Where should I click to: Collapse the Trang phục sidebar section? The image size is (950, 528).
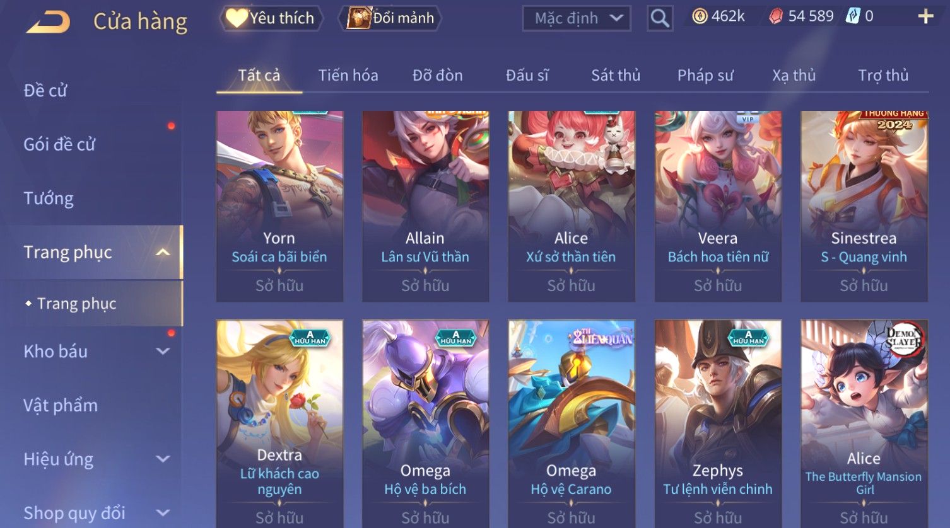(163, 253)
